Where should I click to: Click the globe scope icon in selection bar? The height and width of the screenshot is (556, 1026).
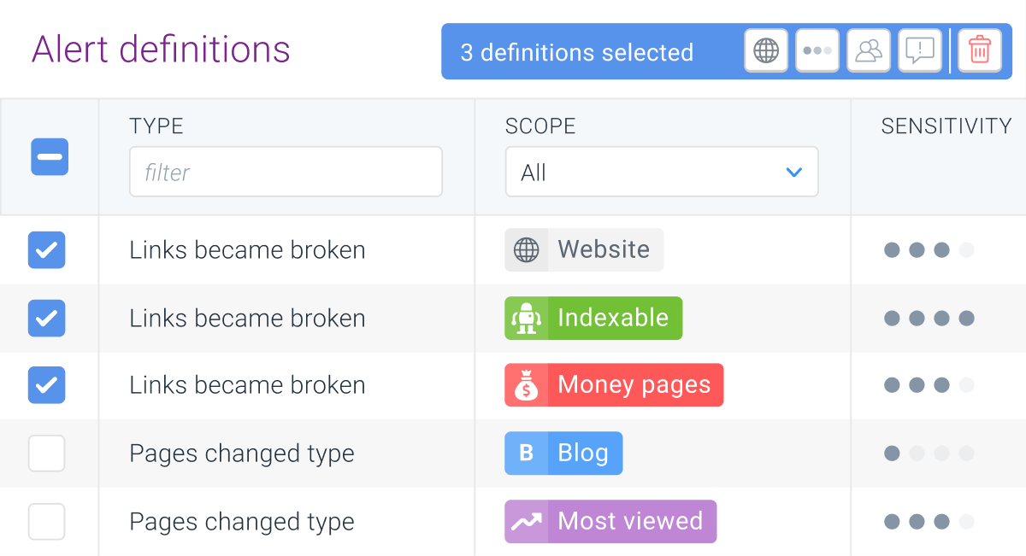766,51
